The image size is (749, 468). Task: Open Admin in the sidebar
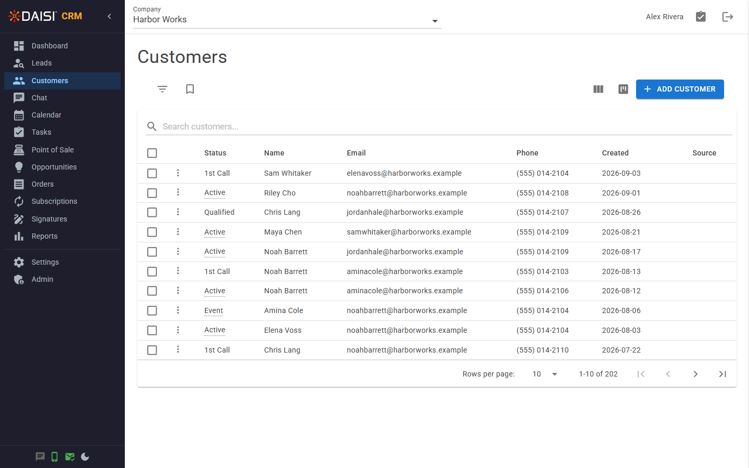coord(62,279)
